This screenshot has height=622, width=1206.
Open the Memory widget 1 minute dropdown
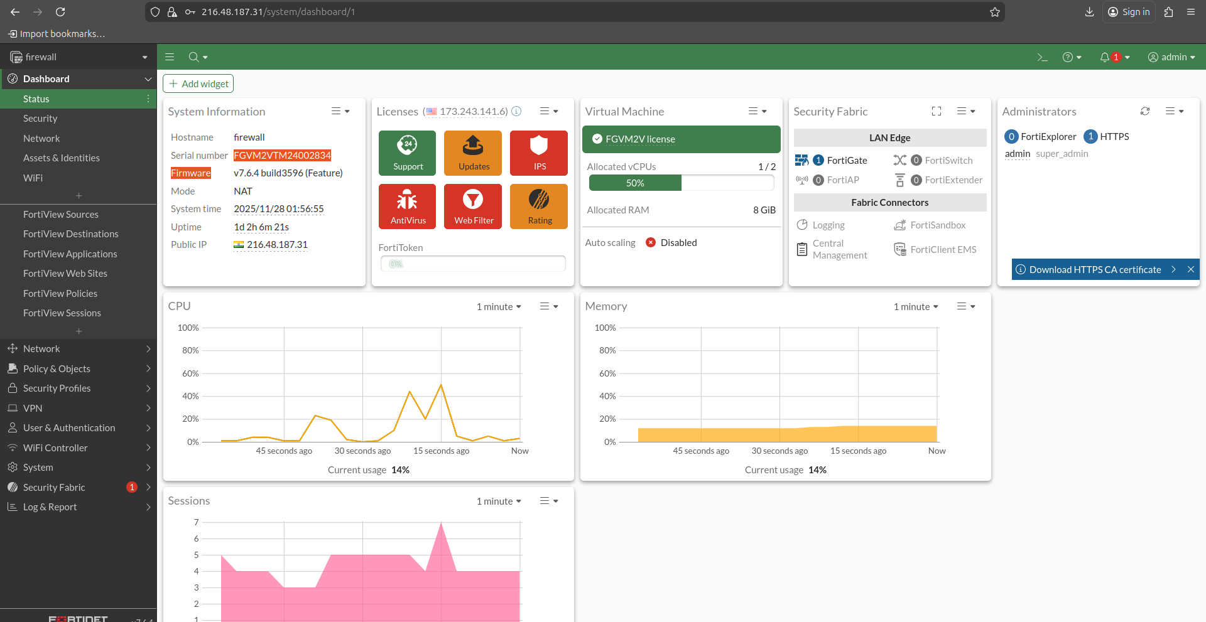pos(915,306)
